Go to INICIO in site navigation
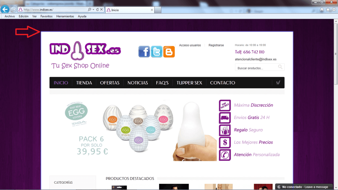This screenshot has height=190, width=338. coord(61,83)
